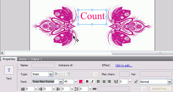Click the Text tool icon in Properties
173x92 pixels.
pos(9,70)
